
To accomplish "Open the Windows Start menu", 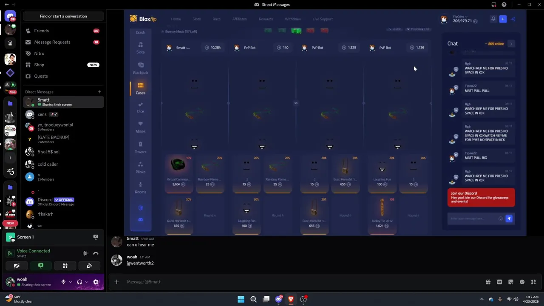I will [x=241, y=299].
